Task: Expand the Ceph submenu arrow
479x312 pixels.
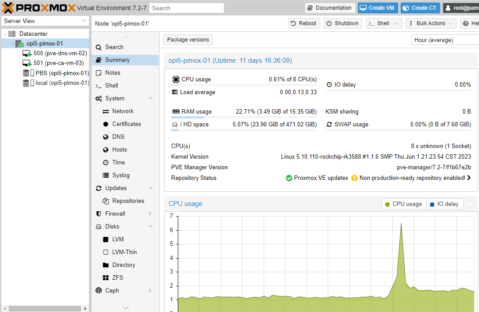Action: coord(150,291)
